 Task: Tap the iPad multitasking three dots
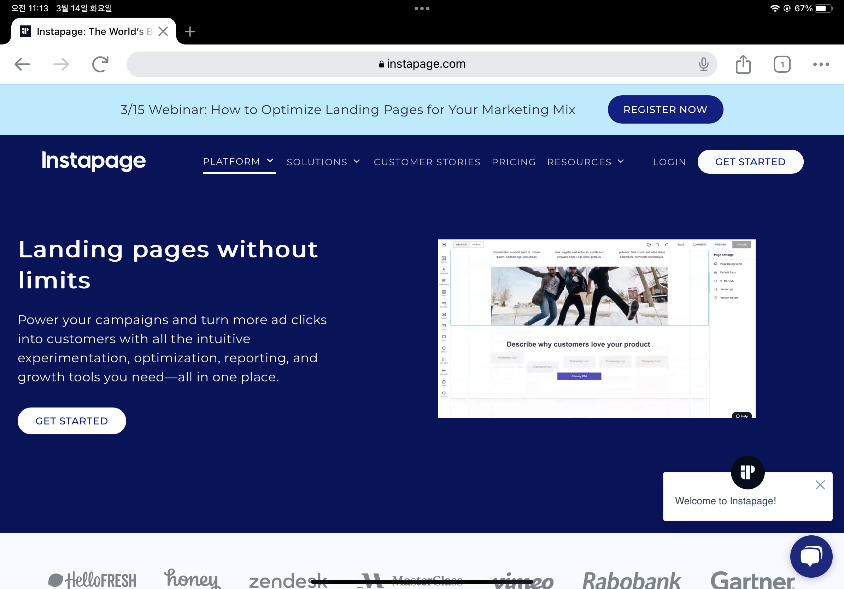tap(422, 8)
